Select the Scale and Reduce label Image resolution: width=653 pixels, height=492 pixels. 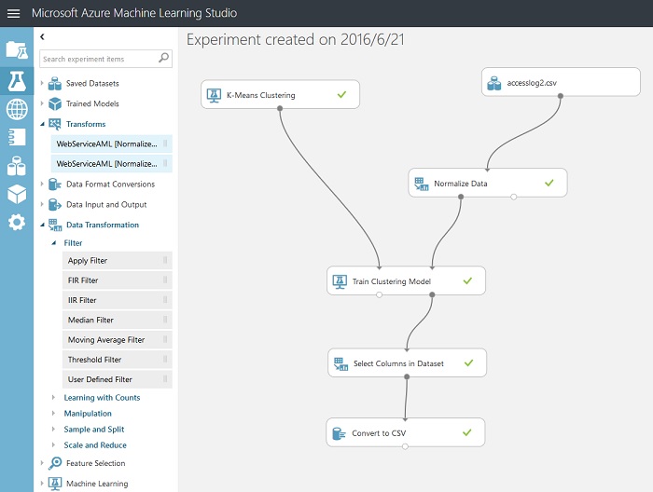(x=95, y=445)
